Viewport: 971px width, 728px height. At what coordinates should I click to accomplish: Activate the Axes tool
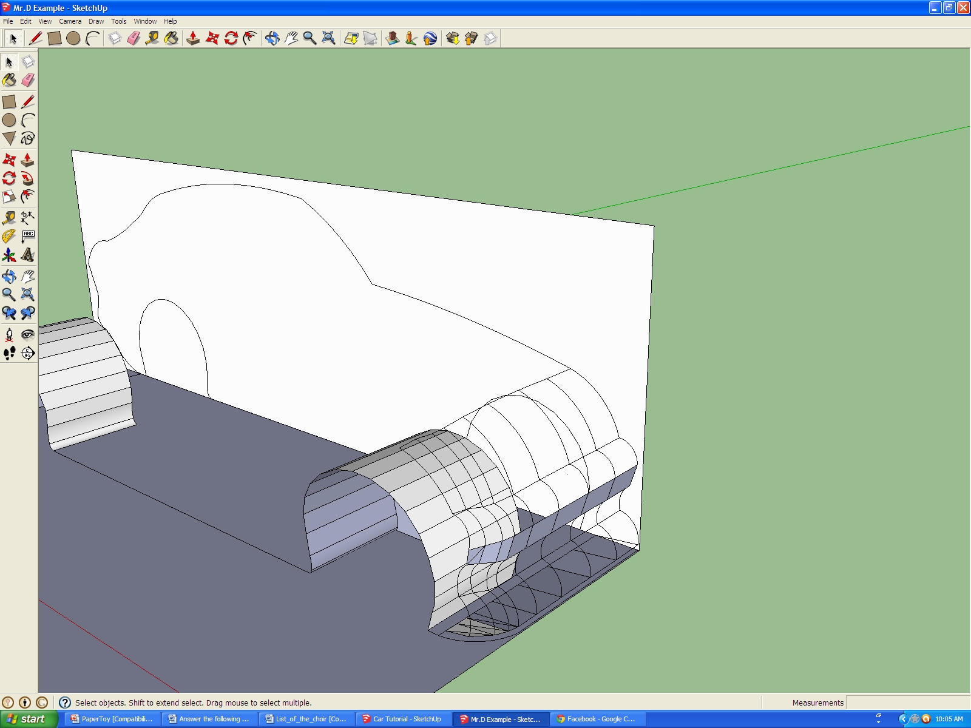pyautogui.click(x=9, y=255)
